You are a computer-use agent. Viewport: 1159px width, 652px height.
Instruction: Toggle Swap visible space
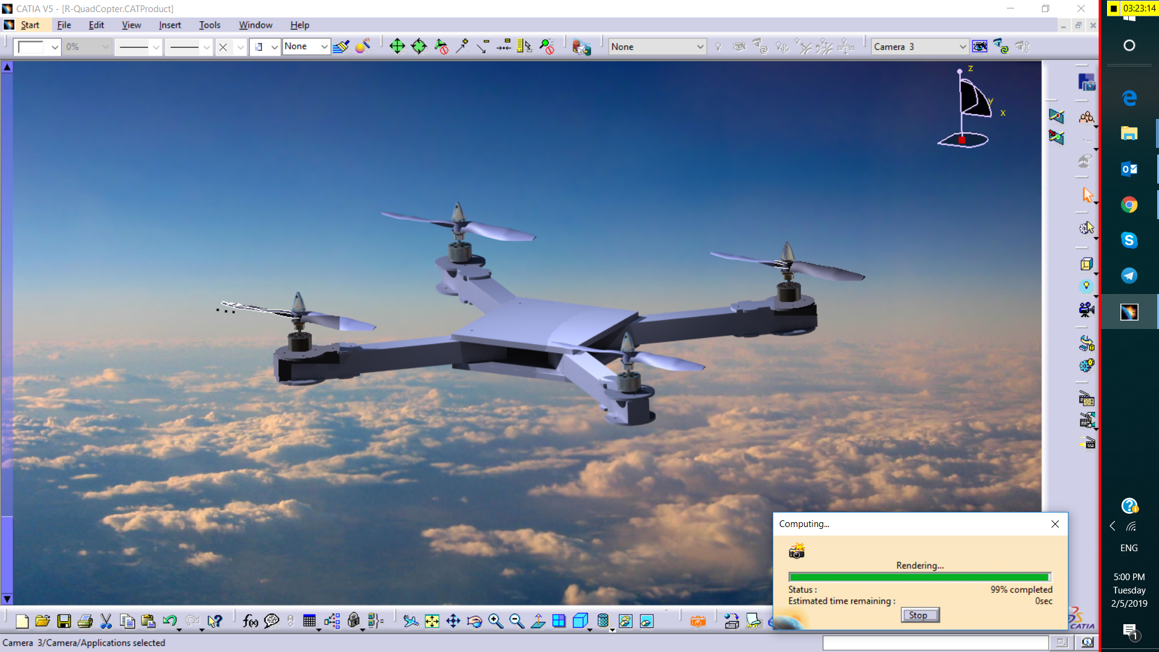(647, 621)
